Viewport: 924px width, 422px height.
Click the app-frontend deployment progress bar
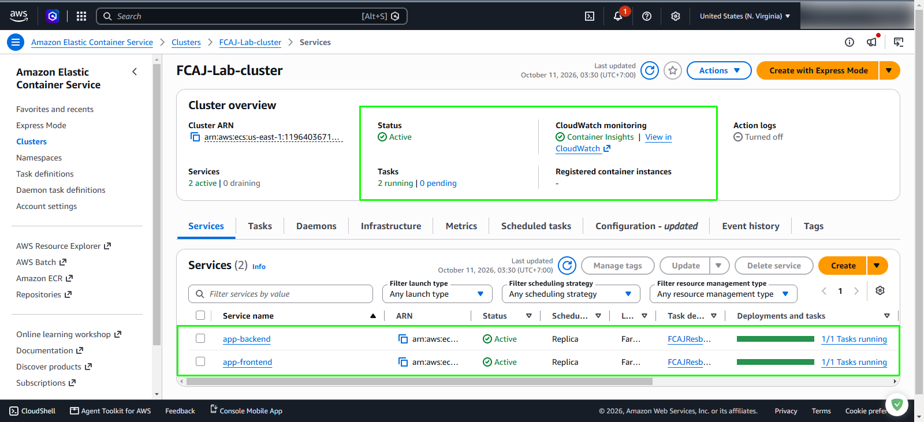tap(776, 362)
